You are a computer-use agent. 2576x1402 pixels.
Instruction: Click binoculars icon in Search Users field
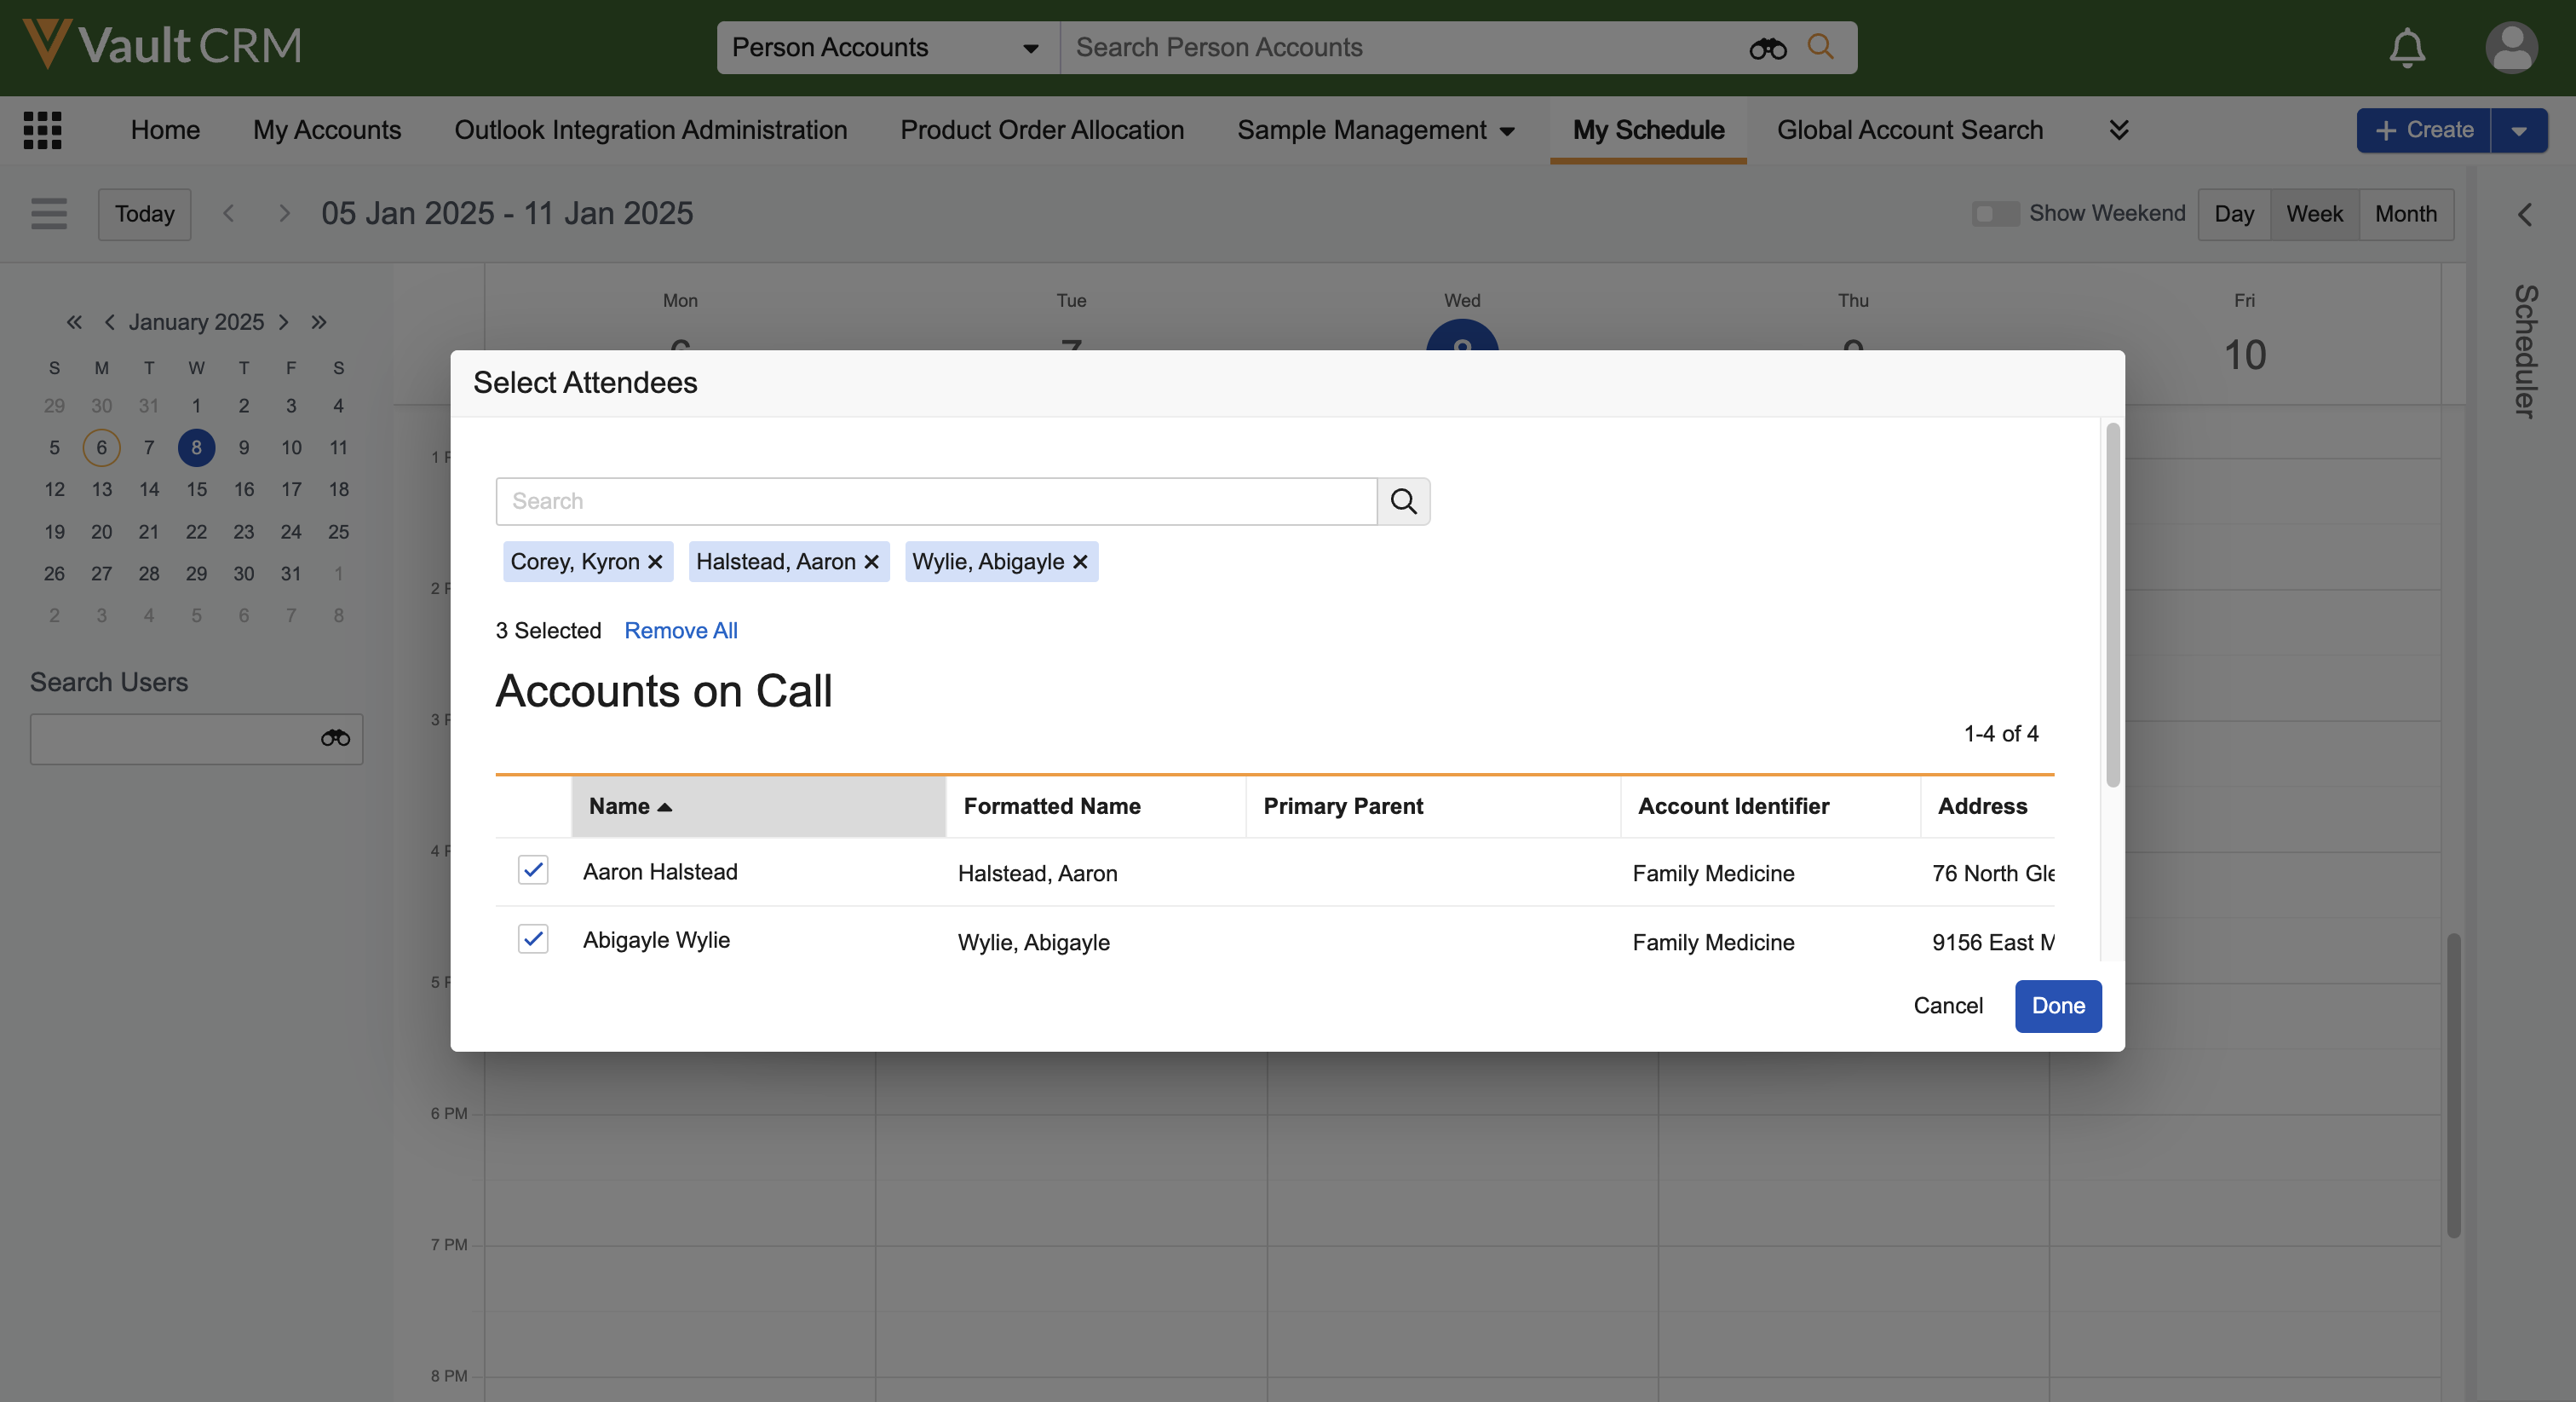[x=335, y=739]
